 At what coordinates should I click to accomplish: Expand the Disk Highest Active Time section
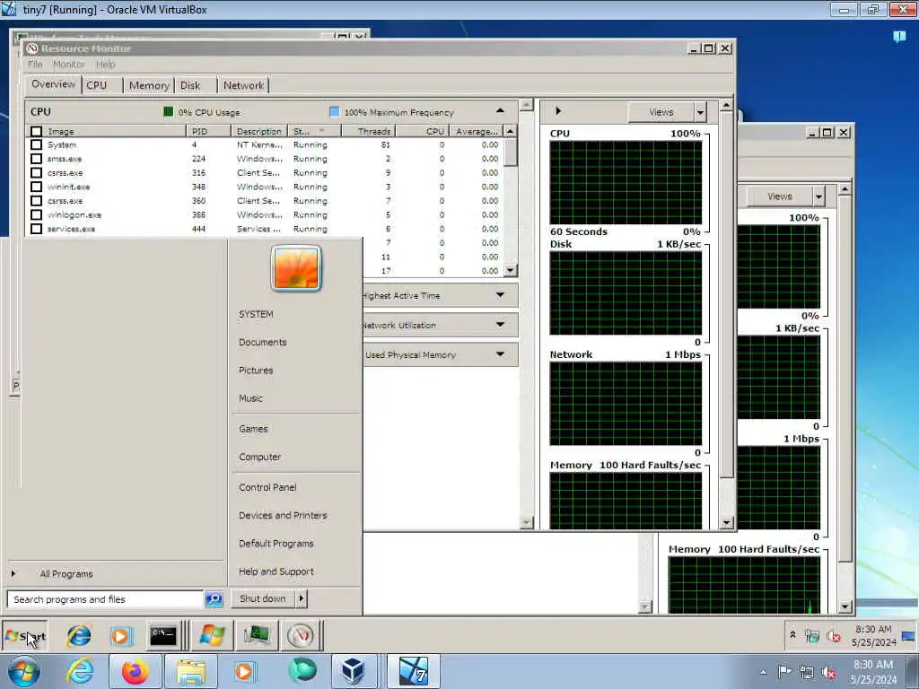click(x=500, y=294)
